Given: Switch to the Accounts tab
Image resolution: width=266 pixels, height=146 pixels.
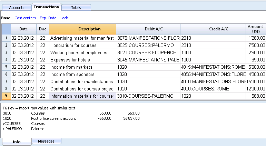Looking at the screenshot, I should (17, 8).
